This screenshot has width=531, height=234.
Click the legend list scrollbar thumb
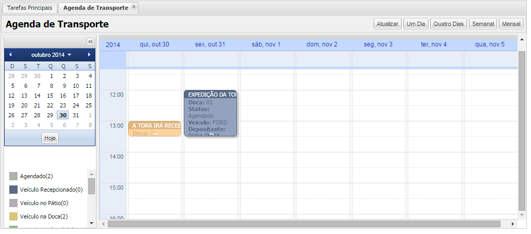tap(91, 186)
